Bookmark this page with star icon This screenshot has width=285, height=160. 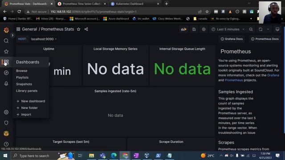[207, 12]
